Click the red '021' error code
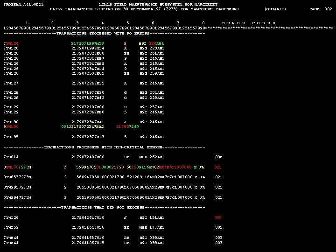Image resolution: width=336 pixels, height=252 pixels. coord(218,167)
